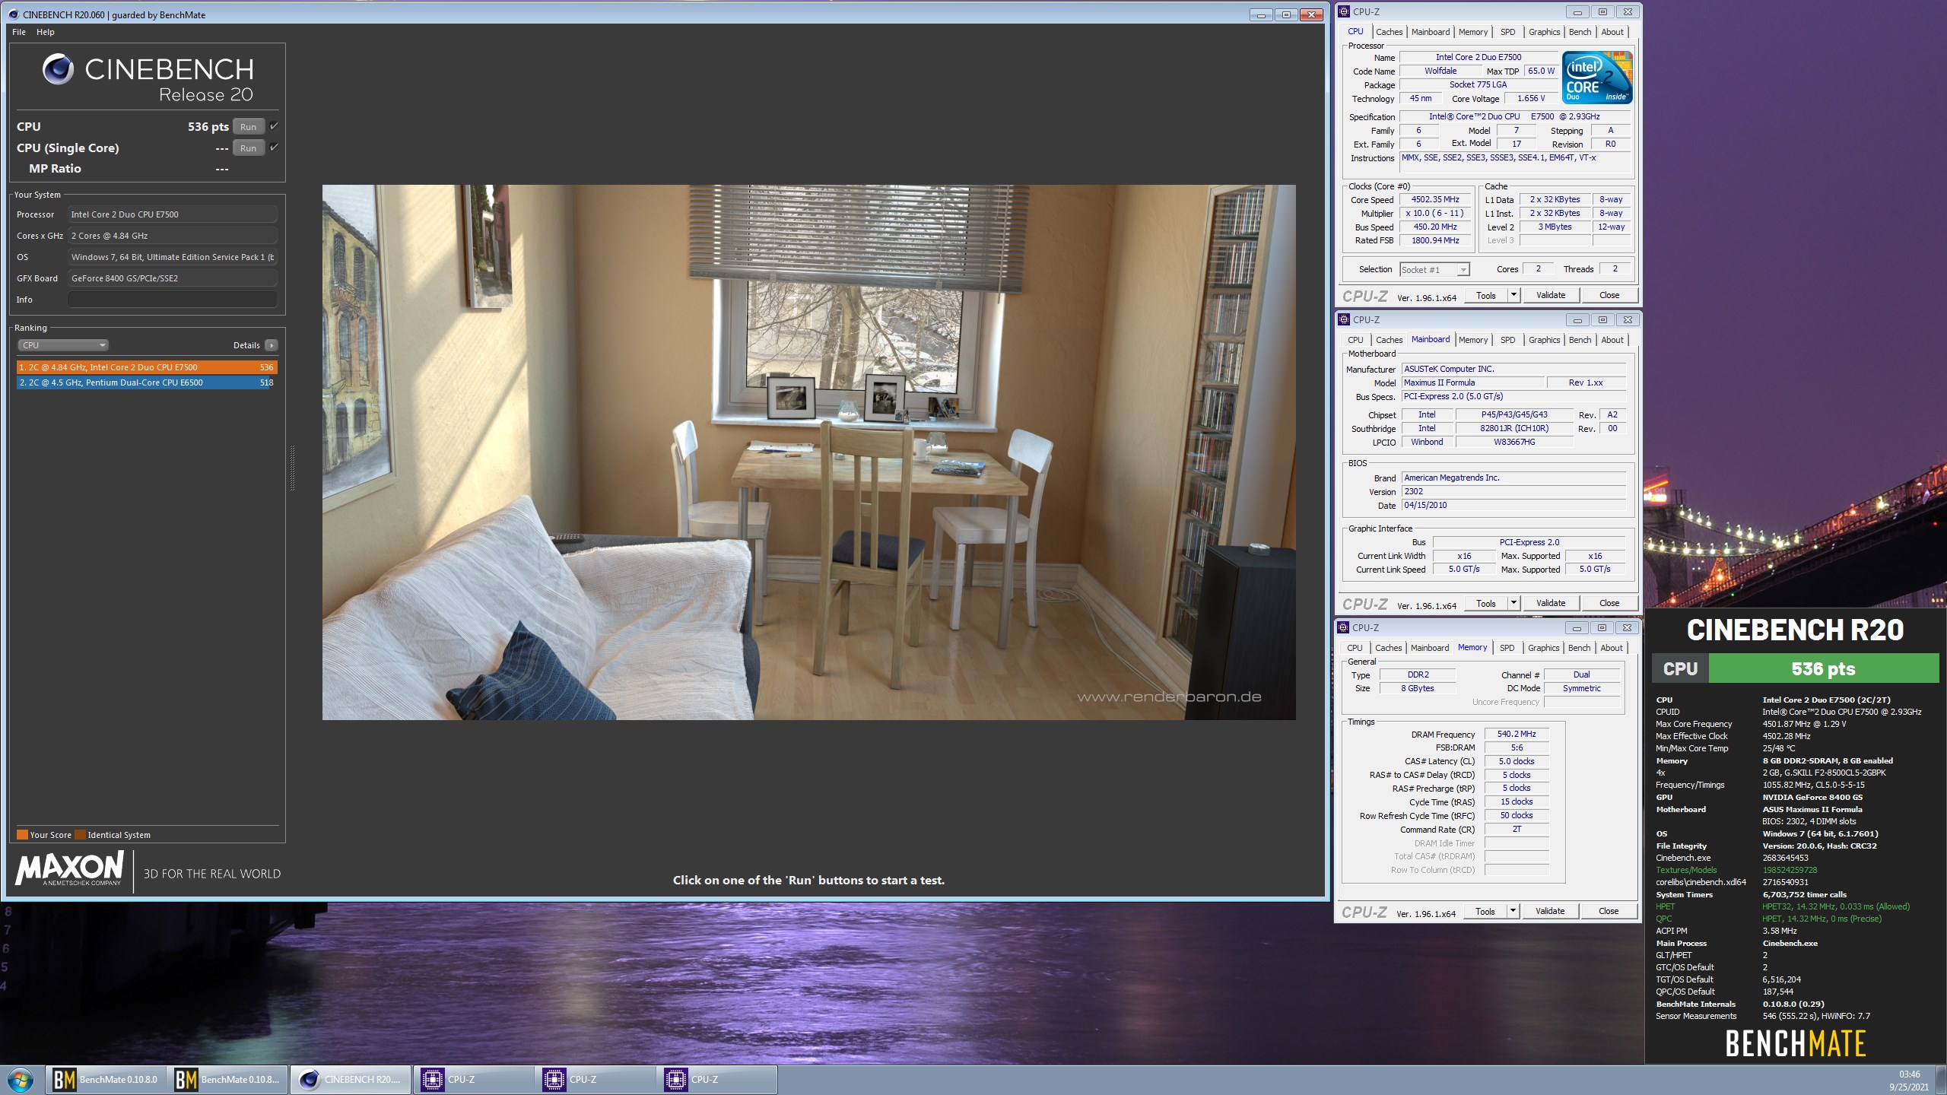
Task: Click the Intel Core 2 Duo logo
Action: tap(1596, 78)
